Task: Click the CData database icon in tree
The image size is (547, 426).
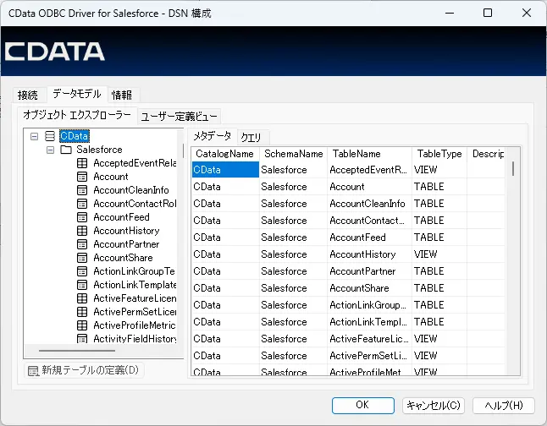Action: click(x=50, y=136)
